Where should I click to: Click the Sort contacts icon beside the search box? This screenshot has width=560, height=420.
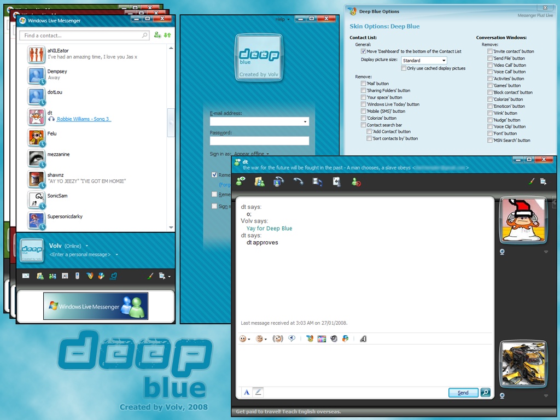coord(167,35)
